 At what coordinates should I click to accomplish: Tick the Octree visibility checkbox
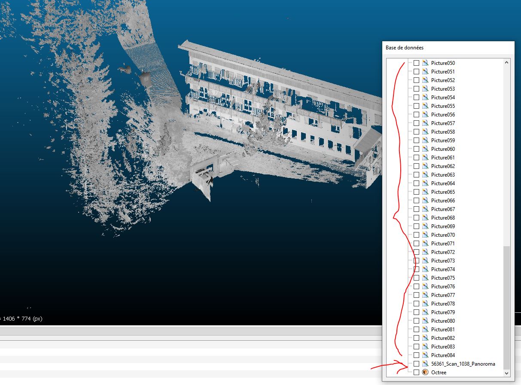pyautogui.click(x=416, y=373)
